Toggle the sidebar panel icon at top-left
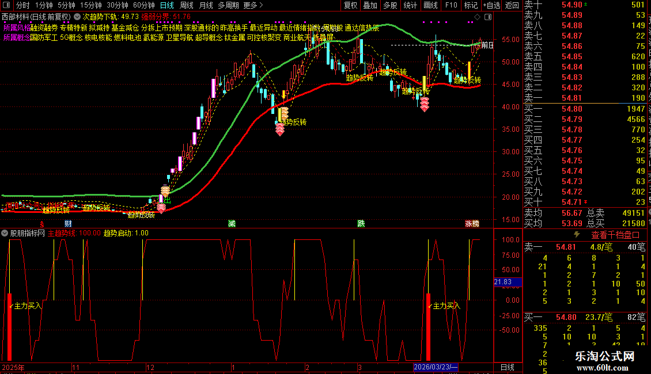This screenshot has height=374, width=651. 7,5
